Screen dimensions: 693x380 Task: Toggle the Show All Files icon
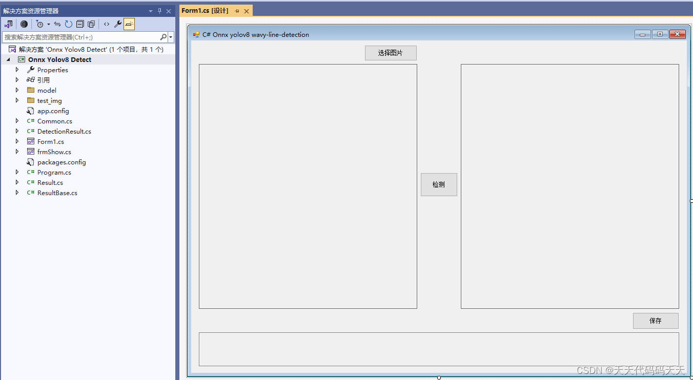92,24
